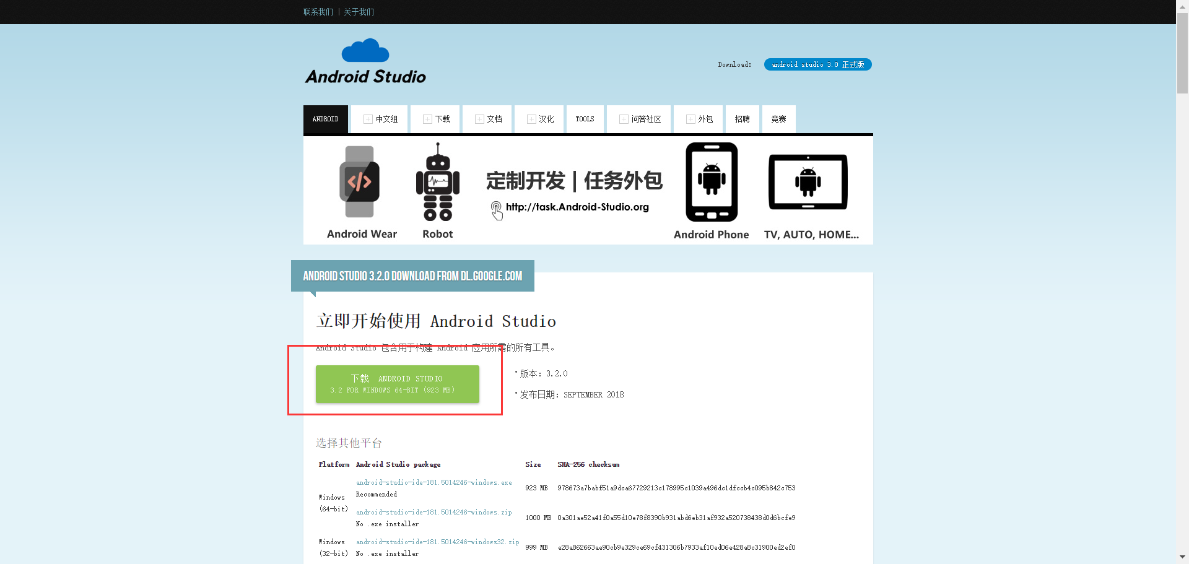Expand the 汉化 menu plus icon
Image resolution: width=1189 pixels, height=564 pixels.
click(x=531, y=119)
